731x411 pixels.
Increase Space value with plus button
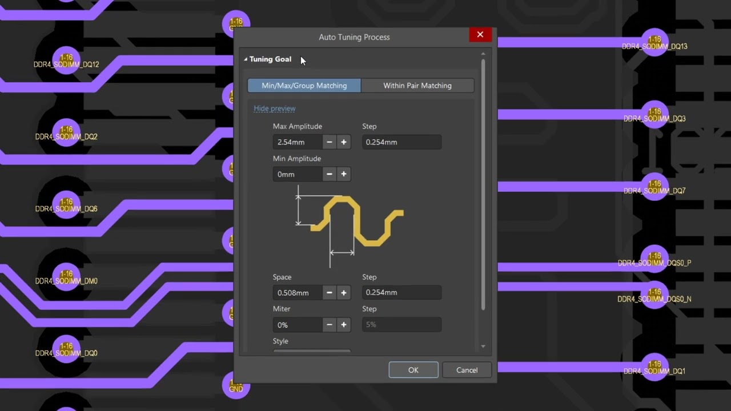coord(343,293)
